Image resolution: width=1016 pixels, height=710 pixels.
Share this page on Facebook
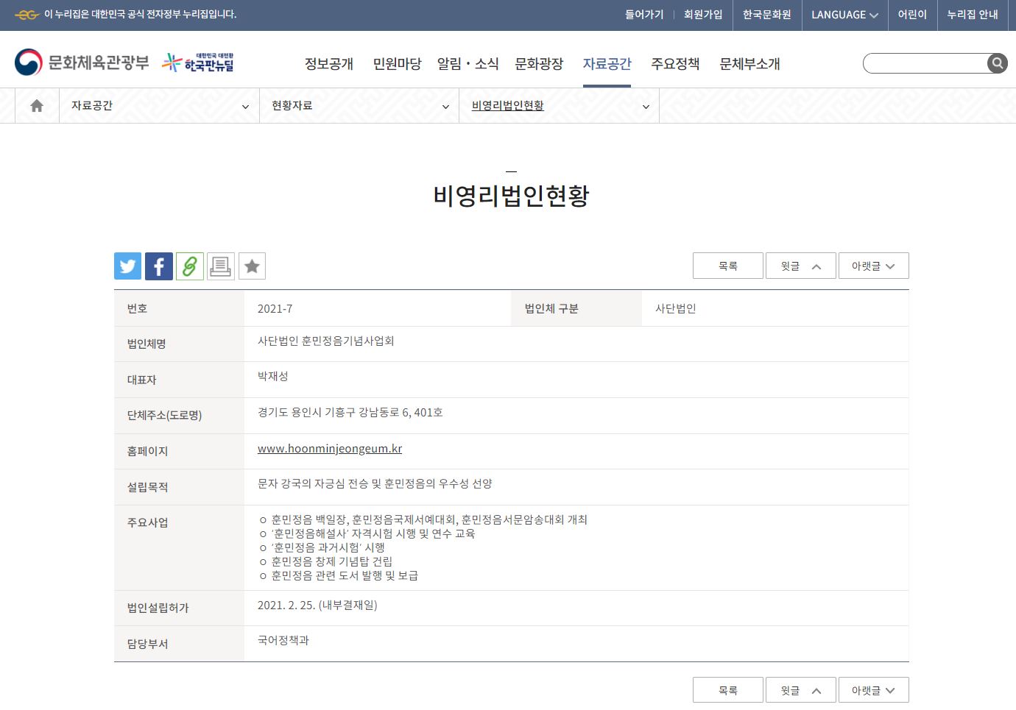tap(159, 266)
